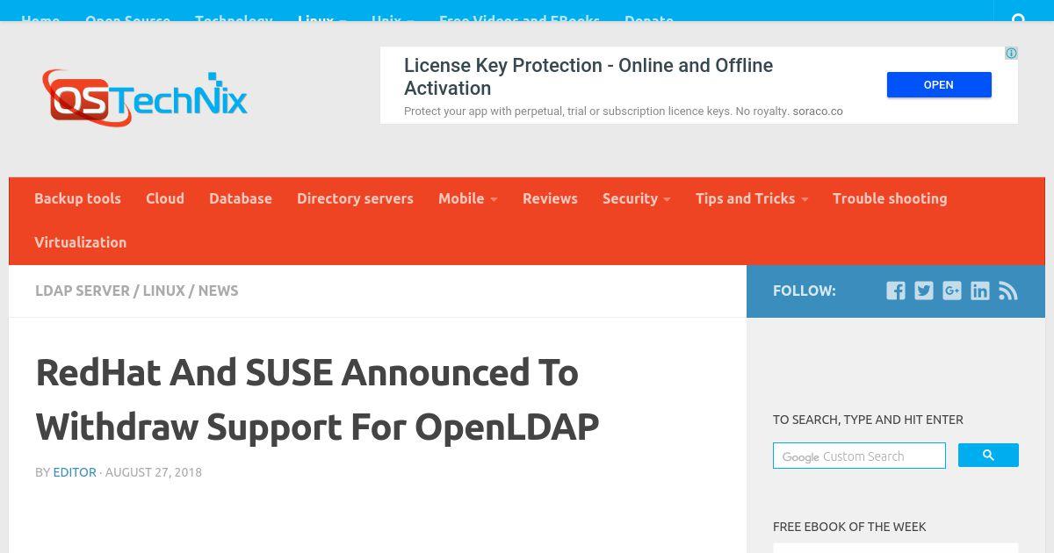Open the OSTechNix Facebook page icon
This screenshot has height=553, width=1054.
tap(896, 291)
